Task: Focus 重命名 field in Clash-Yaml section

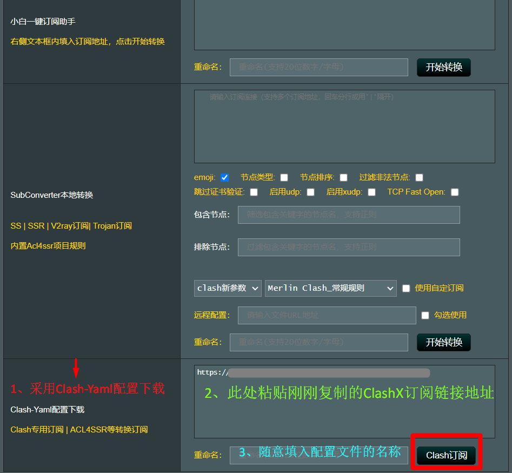Action: [318, 455]
